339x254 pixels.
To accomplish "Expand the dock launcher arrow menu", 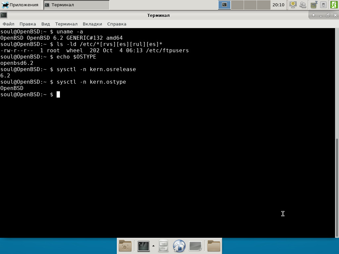I will [x=153, y=246].
